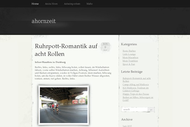190x127 pixels.
Task: Open recent post Reden ist Silber, Schweigen ist Gold?
Action: [138, 99]
